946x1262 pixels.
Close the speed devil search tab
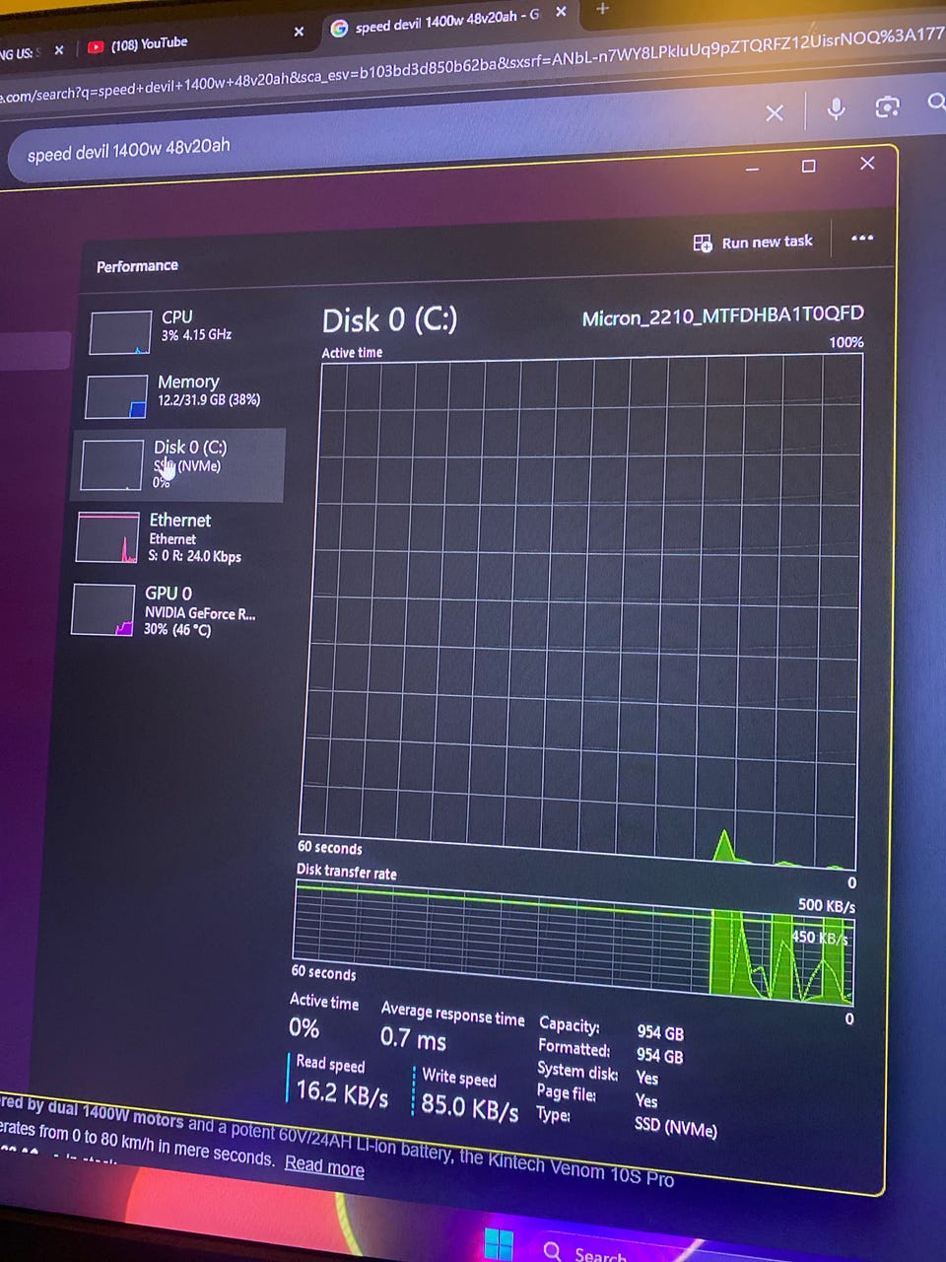click(561, 12)
